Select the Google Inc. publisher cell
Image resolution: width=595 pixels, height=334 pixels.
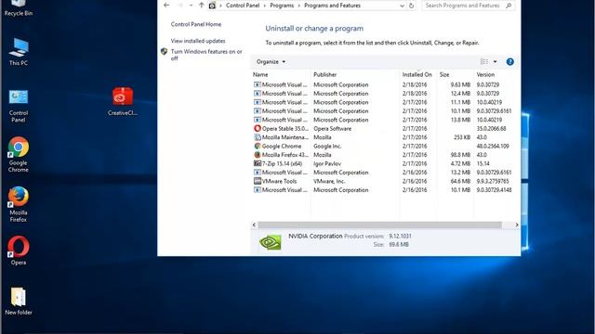click(327, 147)
